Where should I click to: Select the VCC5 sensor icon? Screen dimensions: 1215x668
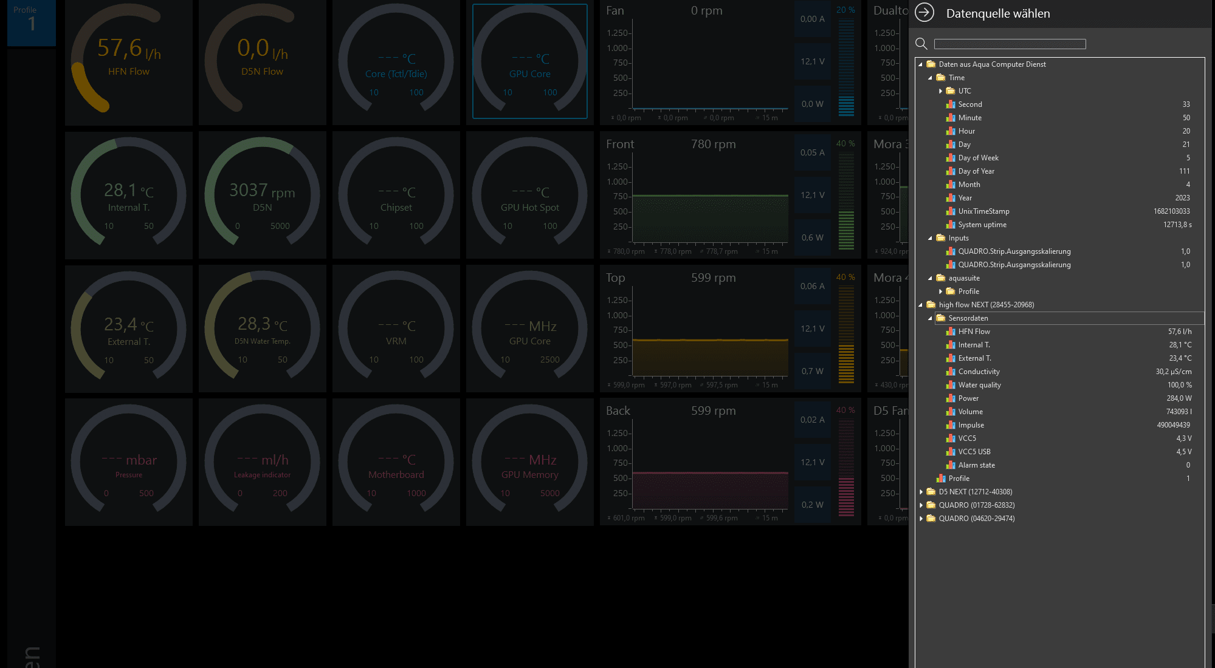[x=951, y=438]
